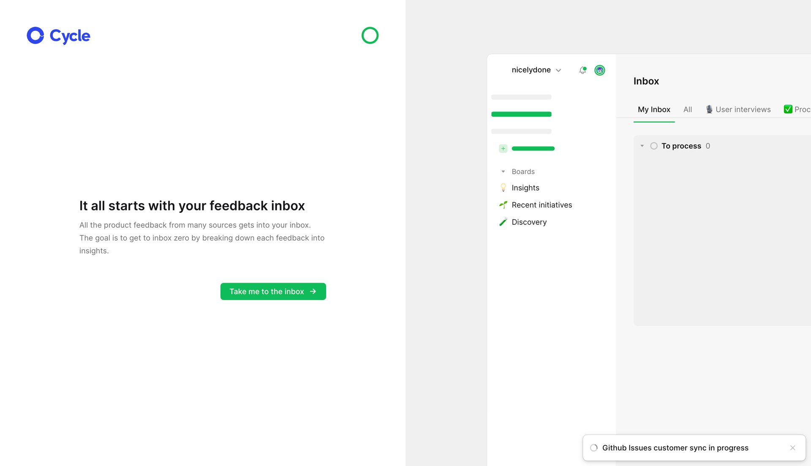
Task: Dismiss the Github Issues sync notification
Action: click(x=792, y=448)
